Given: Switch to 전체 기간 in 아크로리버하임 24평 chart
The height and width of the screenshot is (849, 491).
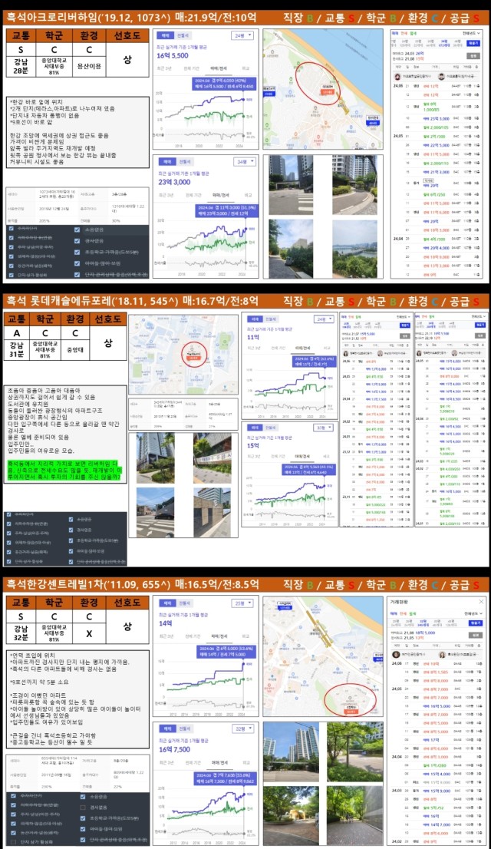Looking at the screenshot, I should pyautogui.click(x=191, y=69).
